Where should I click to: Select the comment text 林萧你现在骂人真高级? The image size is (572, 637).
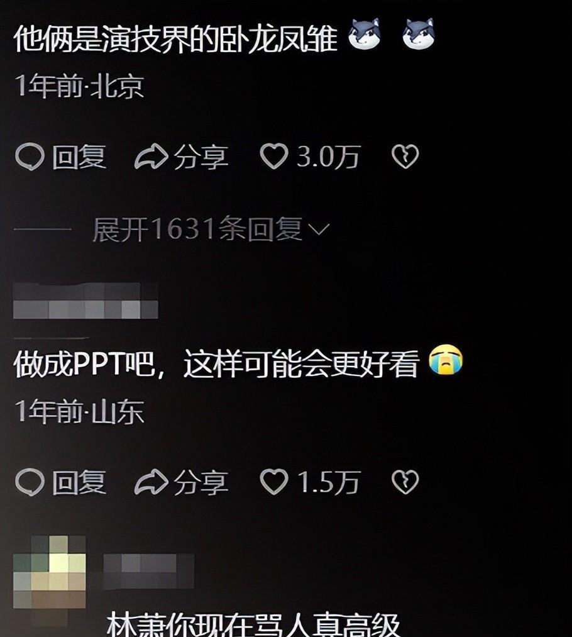(253, 624)
